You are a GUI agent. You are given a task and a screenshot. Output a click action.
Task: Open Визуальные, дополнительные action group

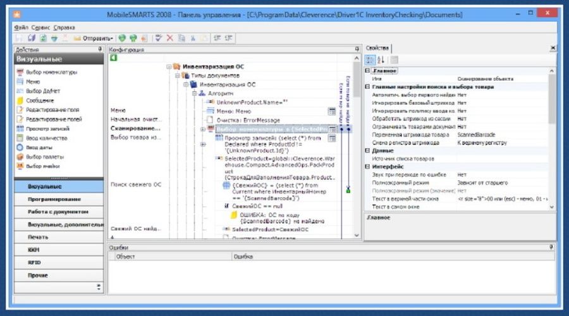pyautogui.click(x=59, y=224)
